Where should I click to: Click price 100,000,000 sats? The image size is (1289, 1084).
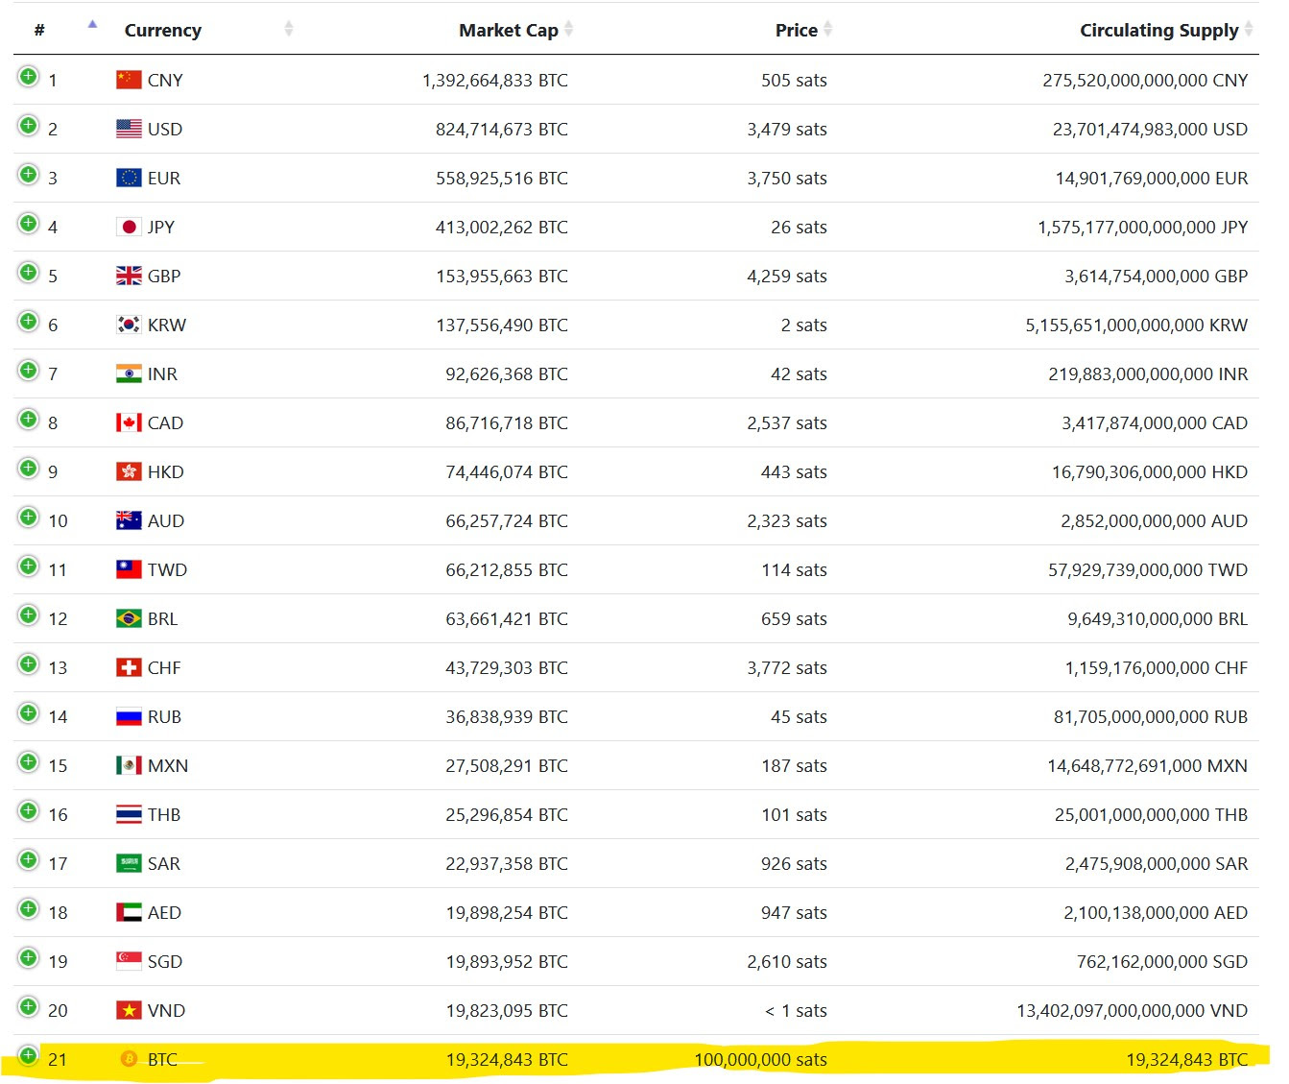click(761, 1059)
